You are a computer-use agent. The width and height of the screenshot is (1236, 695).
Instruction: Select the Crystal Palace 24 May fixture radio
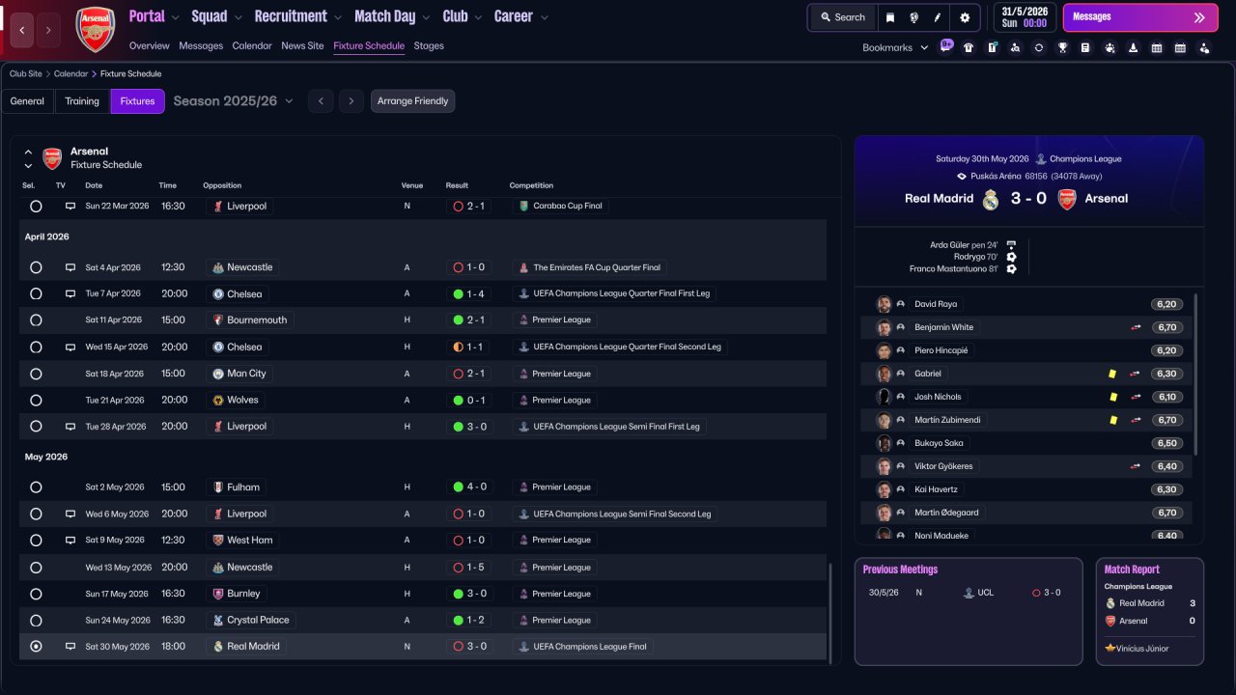36,620
